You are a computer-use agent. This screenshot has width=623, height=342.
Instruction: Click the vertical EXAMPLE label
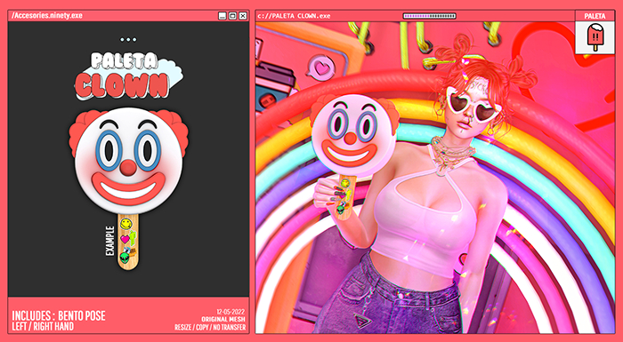(110, 241)
